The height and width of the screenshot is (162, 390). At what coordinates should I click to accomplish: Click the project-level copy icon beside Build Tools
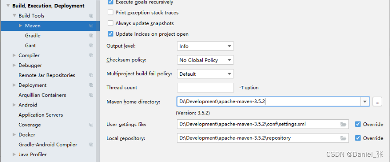click(x=91, y=16)
